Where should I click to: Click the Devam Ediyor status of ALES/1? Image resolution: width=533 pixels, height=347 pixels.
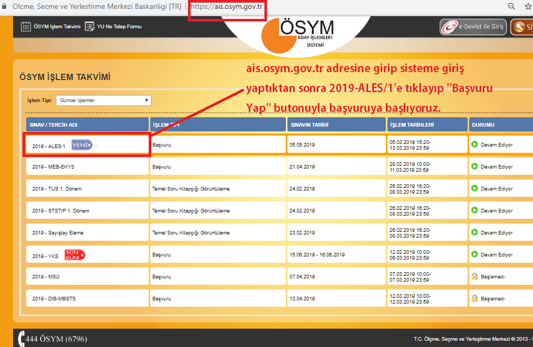pyautogui.click(x=497, y=145)
